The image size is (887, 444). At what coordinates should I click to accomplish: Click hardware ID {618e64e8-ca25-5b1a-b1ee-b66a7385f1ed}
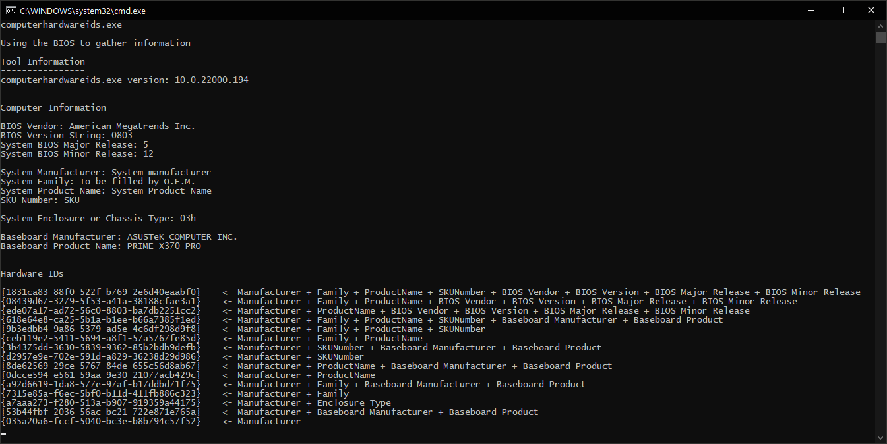click(101, 319)
